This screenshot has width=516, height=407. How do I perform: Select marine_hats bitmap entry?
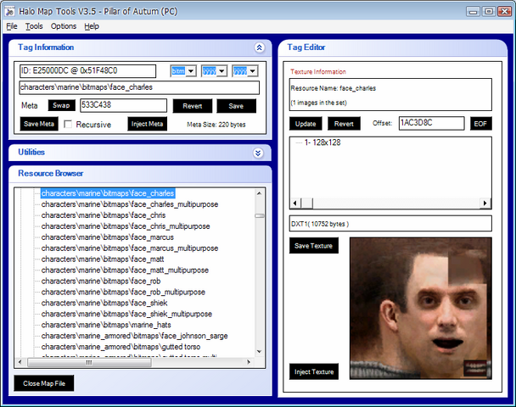coord(106,325)
